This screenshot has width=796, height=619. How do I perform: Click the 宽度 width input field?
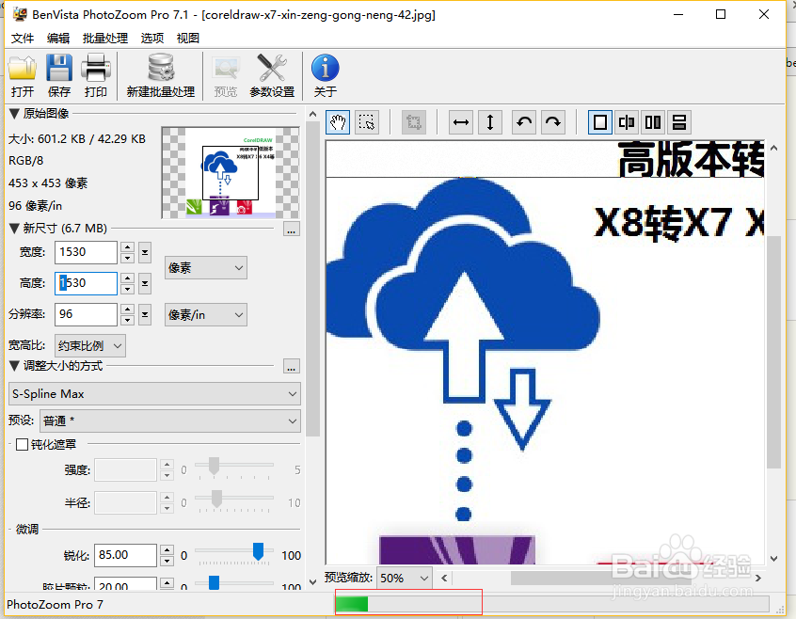click(x=86, y=252)
